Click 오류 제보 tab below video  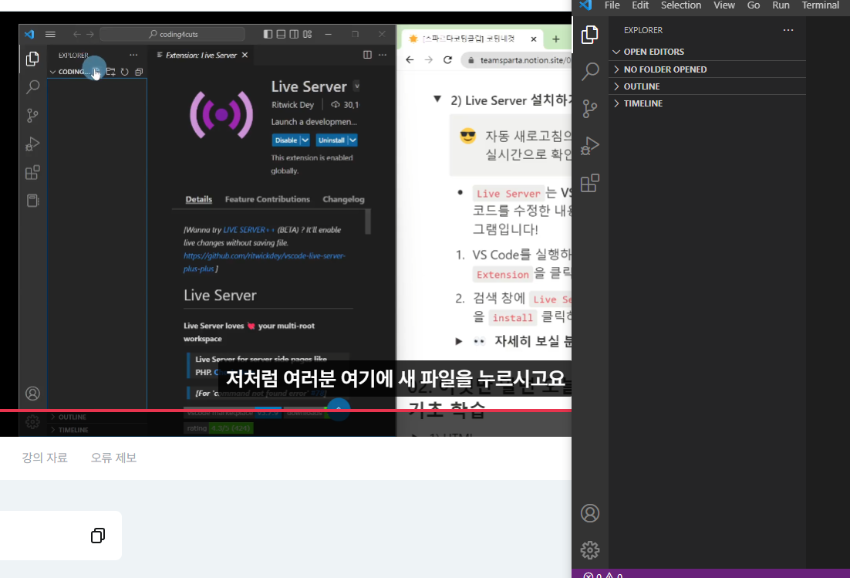[114, 458]
